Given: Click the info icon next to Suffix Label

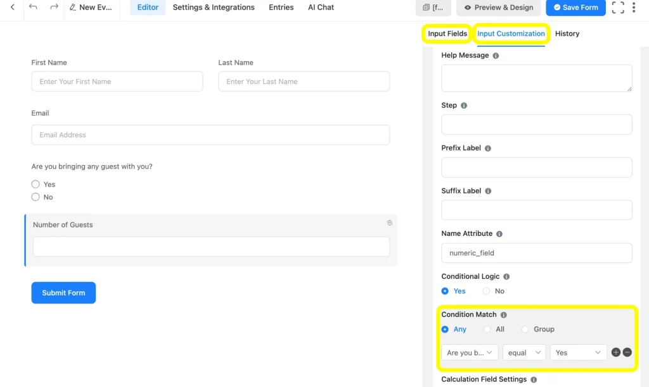Looking at the screenshot, I should [488, 191].
